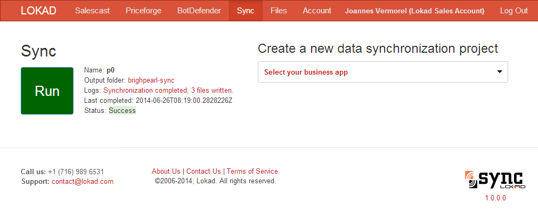Run the p0 sync project

(47, 91)
